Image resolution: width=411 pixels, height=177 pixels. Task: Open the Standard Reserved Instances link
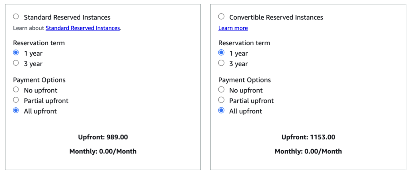click(83, 28)
